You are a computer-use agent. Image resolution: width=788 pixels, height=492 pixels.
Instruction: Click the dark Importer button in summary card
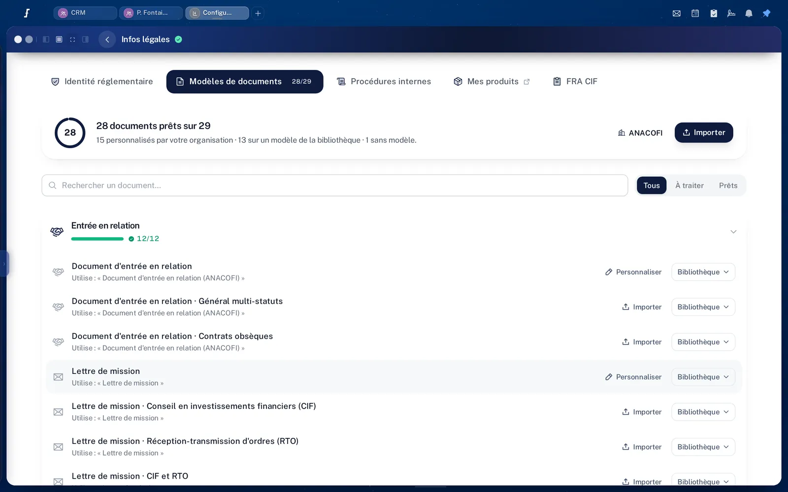(704, 133)
